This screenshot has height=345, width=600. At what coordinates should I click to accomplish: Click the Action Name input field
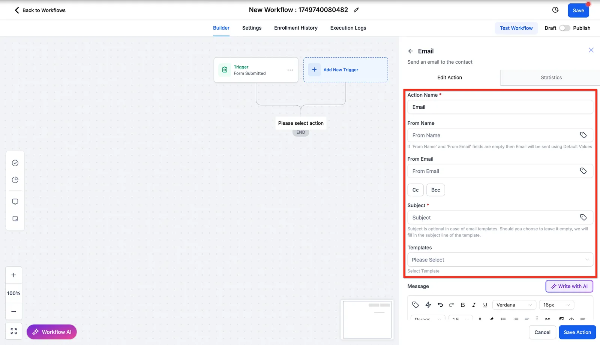tap(500, 107)
